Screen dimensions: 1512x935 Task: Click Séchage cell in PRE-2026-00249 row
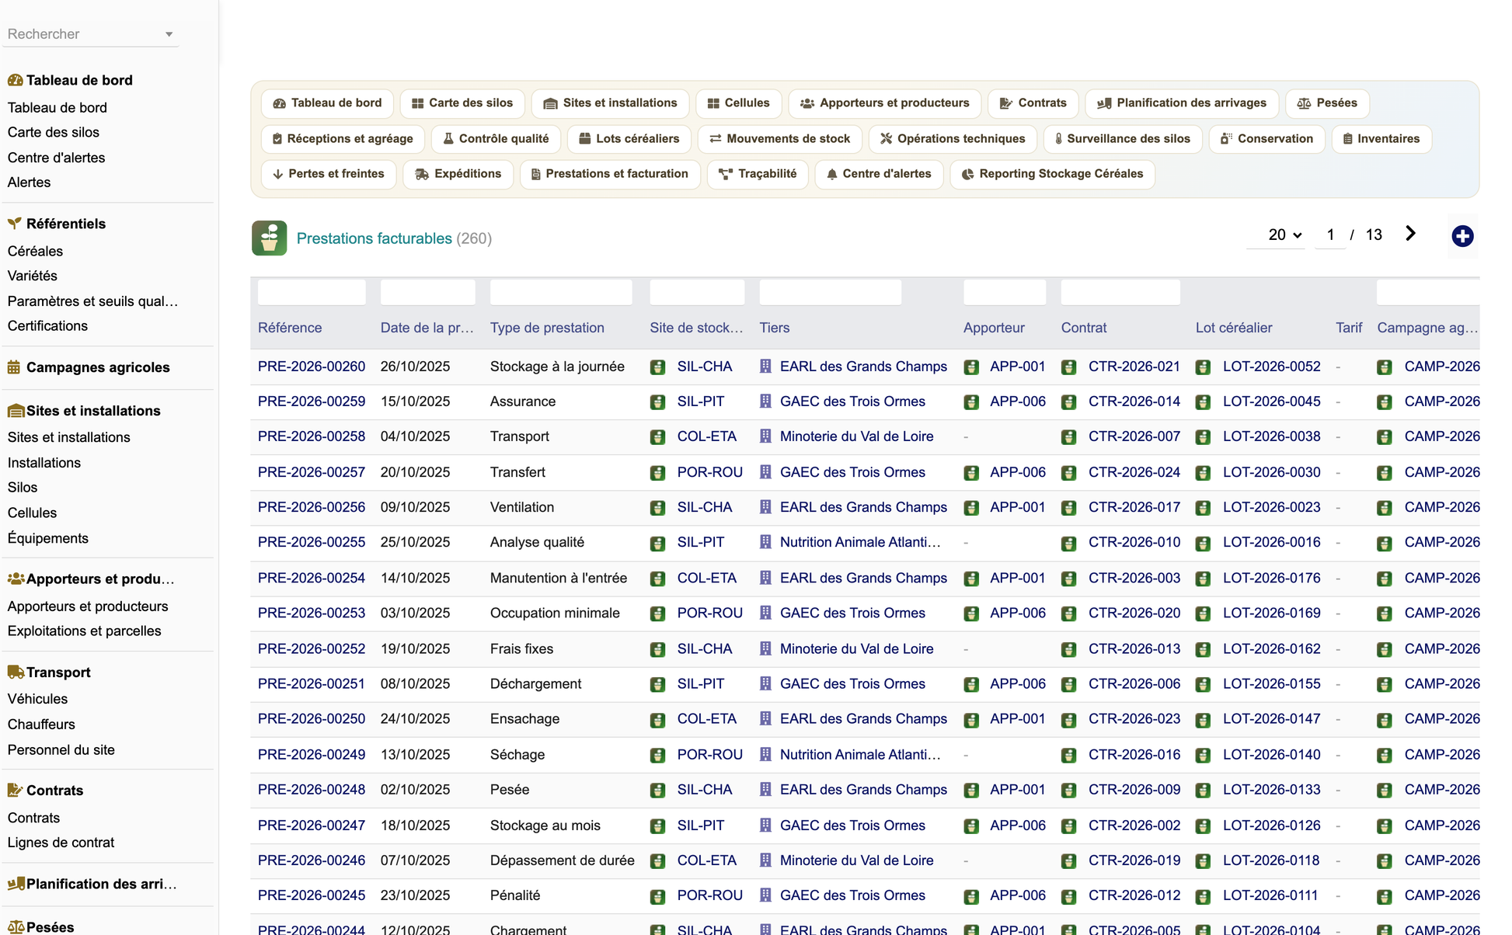(517, 755)
